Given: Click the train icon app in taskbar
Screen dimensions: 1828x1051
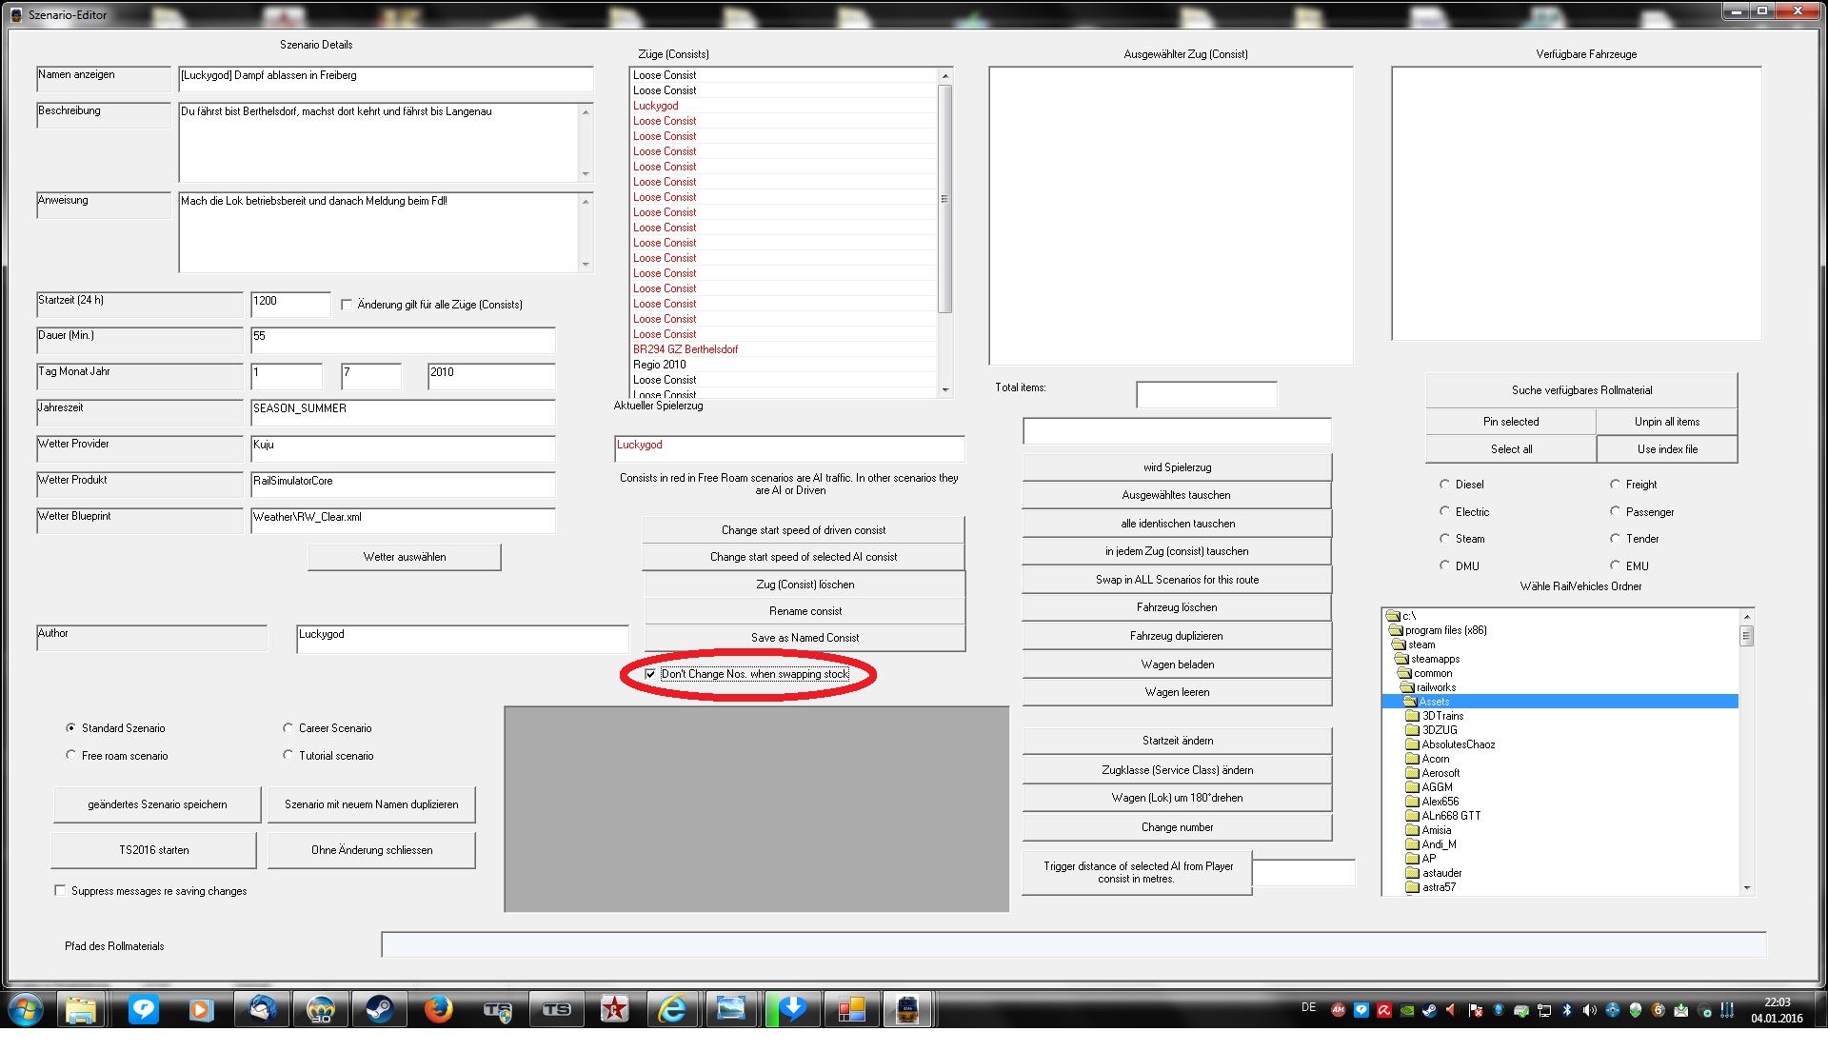Looking at the screenshot, I should tap(907, 1009).
